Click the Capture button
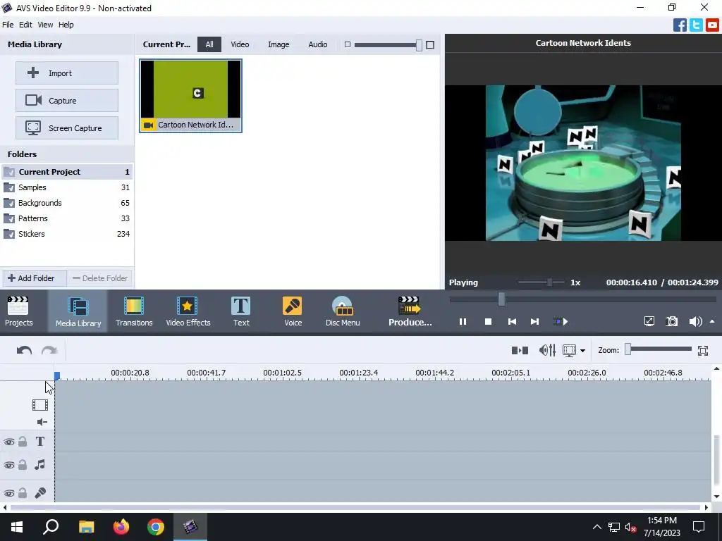This screenshot has width=722, height=541. (x=67, y=100)
